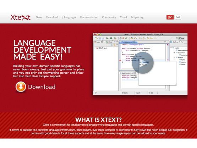The width and height of the screenshot is (197, 148).
Task: Open the Documentation nav link
Action: pyautogui.click(x=89, y=17)
